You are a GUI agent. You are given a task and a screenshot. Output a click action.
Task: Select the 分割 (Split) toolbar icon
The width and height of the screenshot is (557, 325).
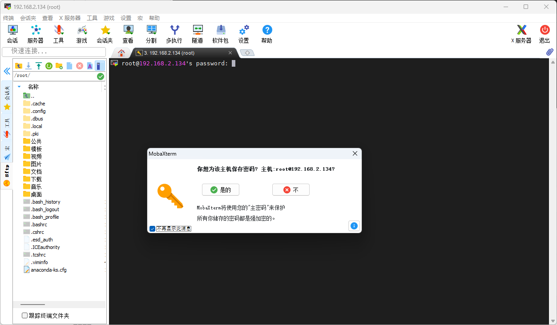pyautogui.click(x=151, y=34)
